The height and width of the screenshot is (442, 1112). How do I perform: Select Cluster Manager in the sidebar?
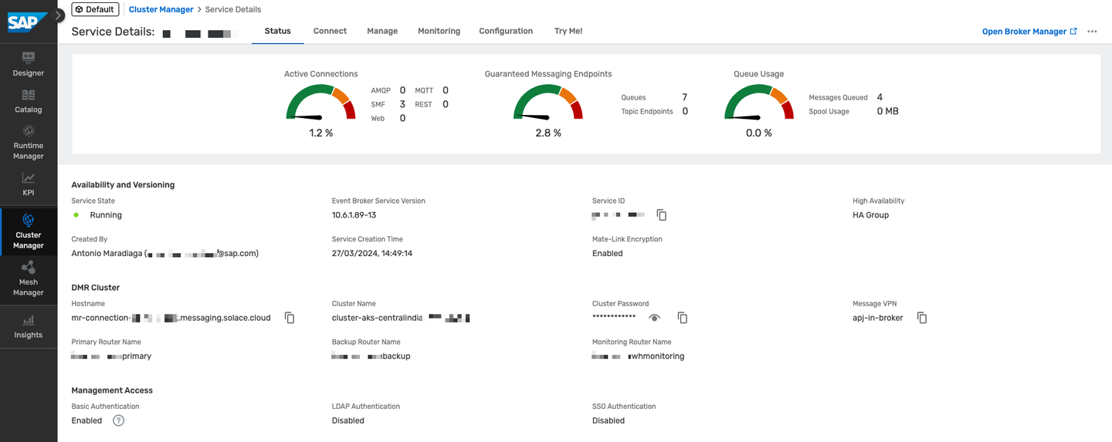[x=29, y=231]
